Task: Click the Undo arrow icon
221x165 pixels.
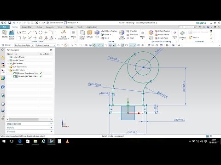Action: [x=14, y=23]
